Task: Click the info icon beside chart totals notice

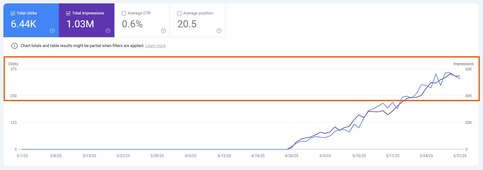Action: [x=14, y=46]
